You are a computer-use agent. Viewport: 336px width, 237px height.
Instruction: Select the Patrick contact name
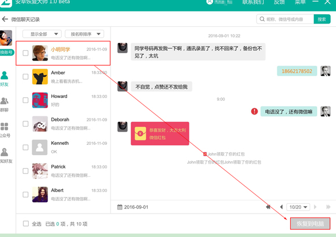(x=58, y=167)
